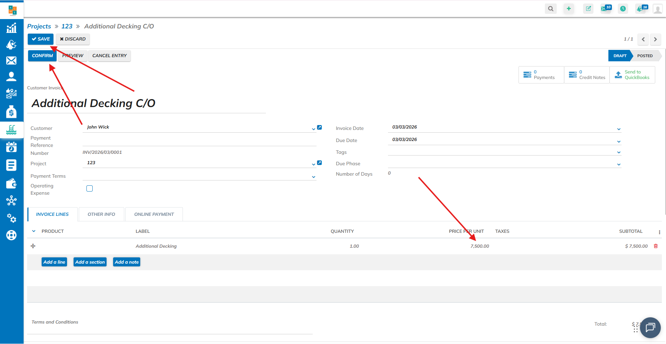Expand the Payment Terms dropdown
Viewport: 666px width, 344px height.
tap(313, 177)
